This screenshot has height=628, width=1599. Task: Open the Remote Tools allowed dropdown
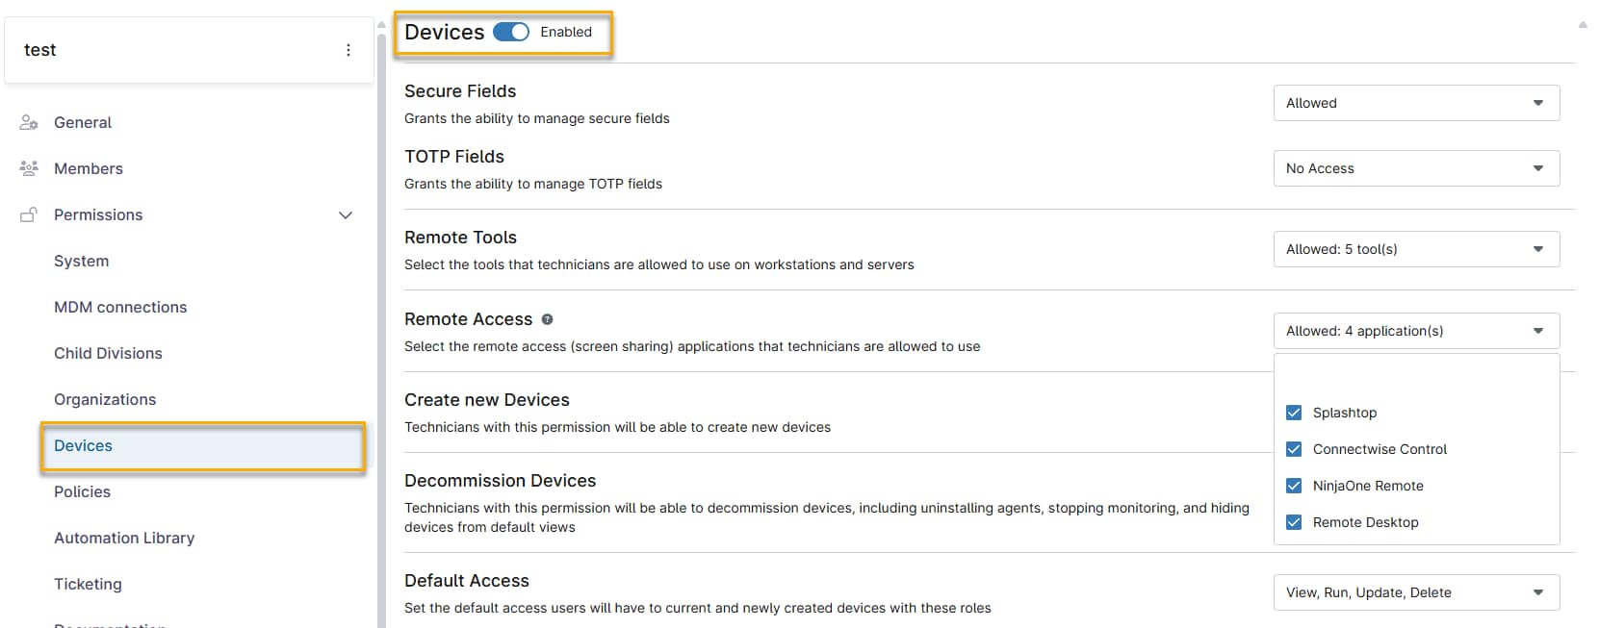point(1416,249)
